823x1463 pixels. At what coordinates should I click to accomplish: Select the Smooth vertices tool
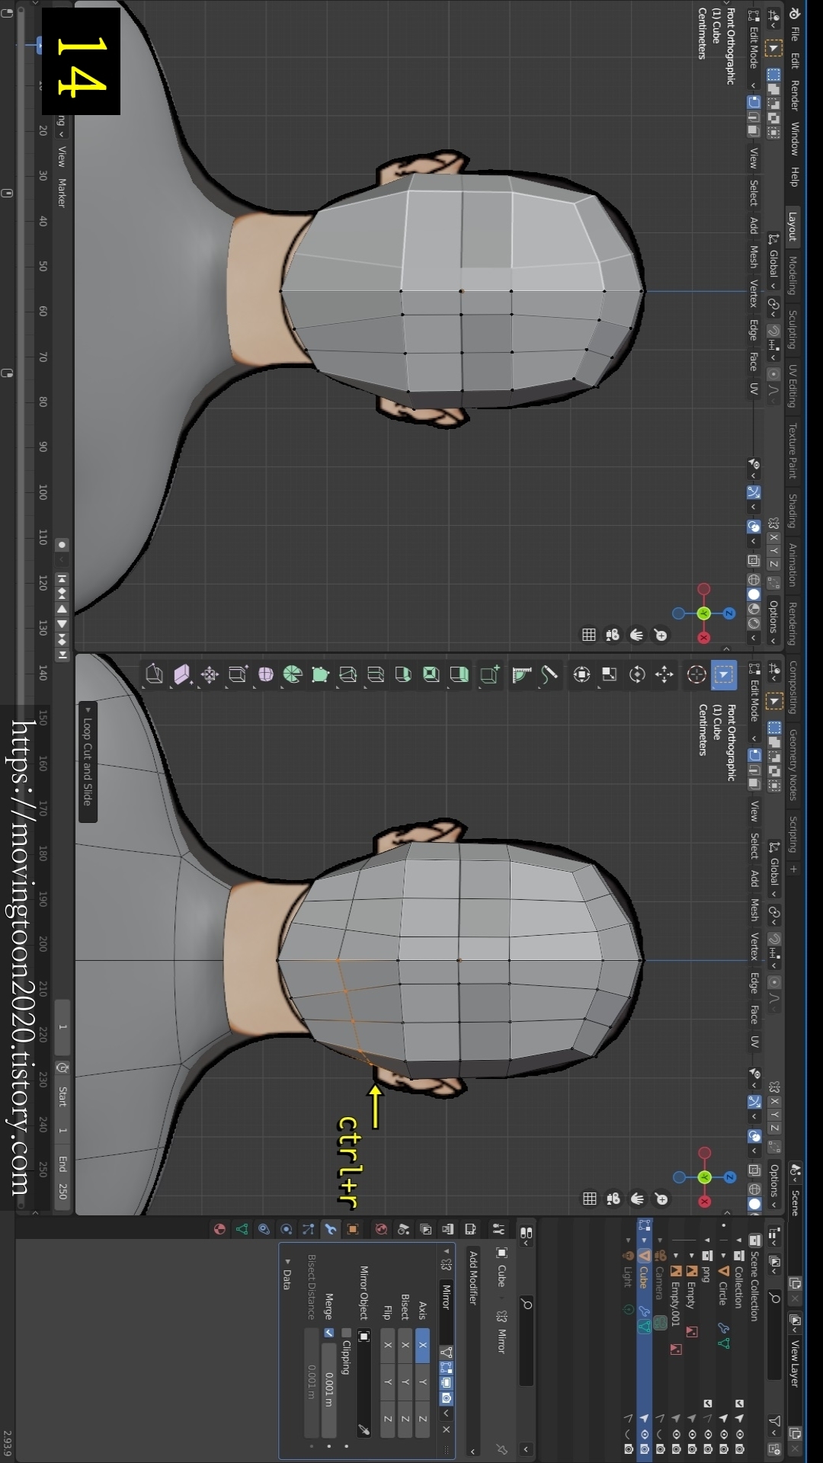coord(265,674)
